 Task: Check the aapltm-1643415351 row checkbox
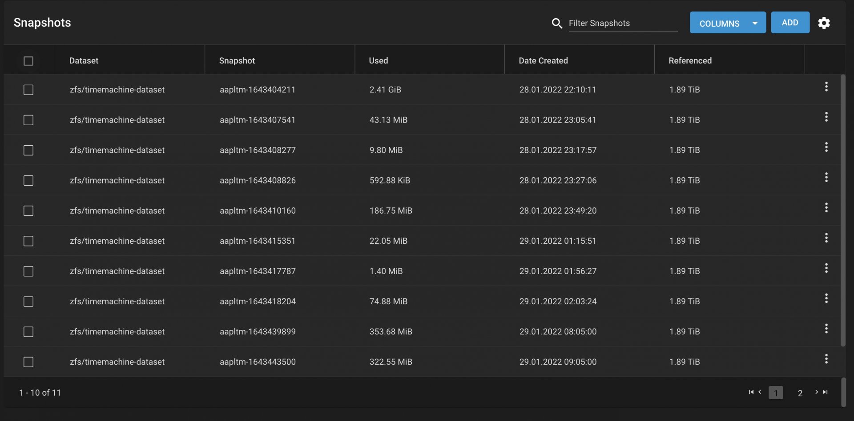point(28,241)
